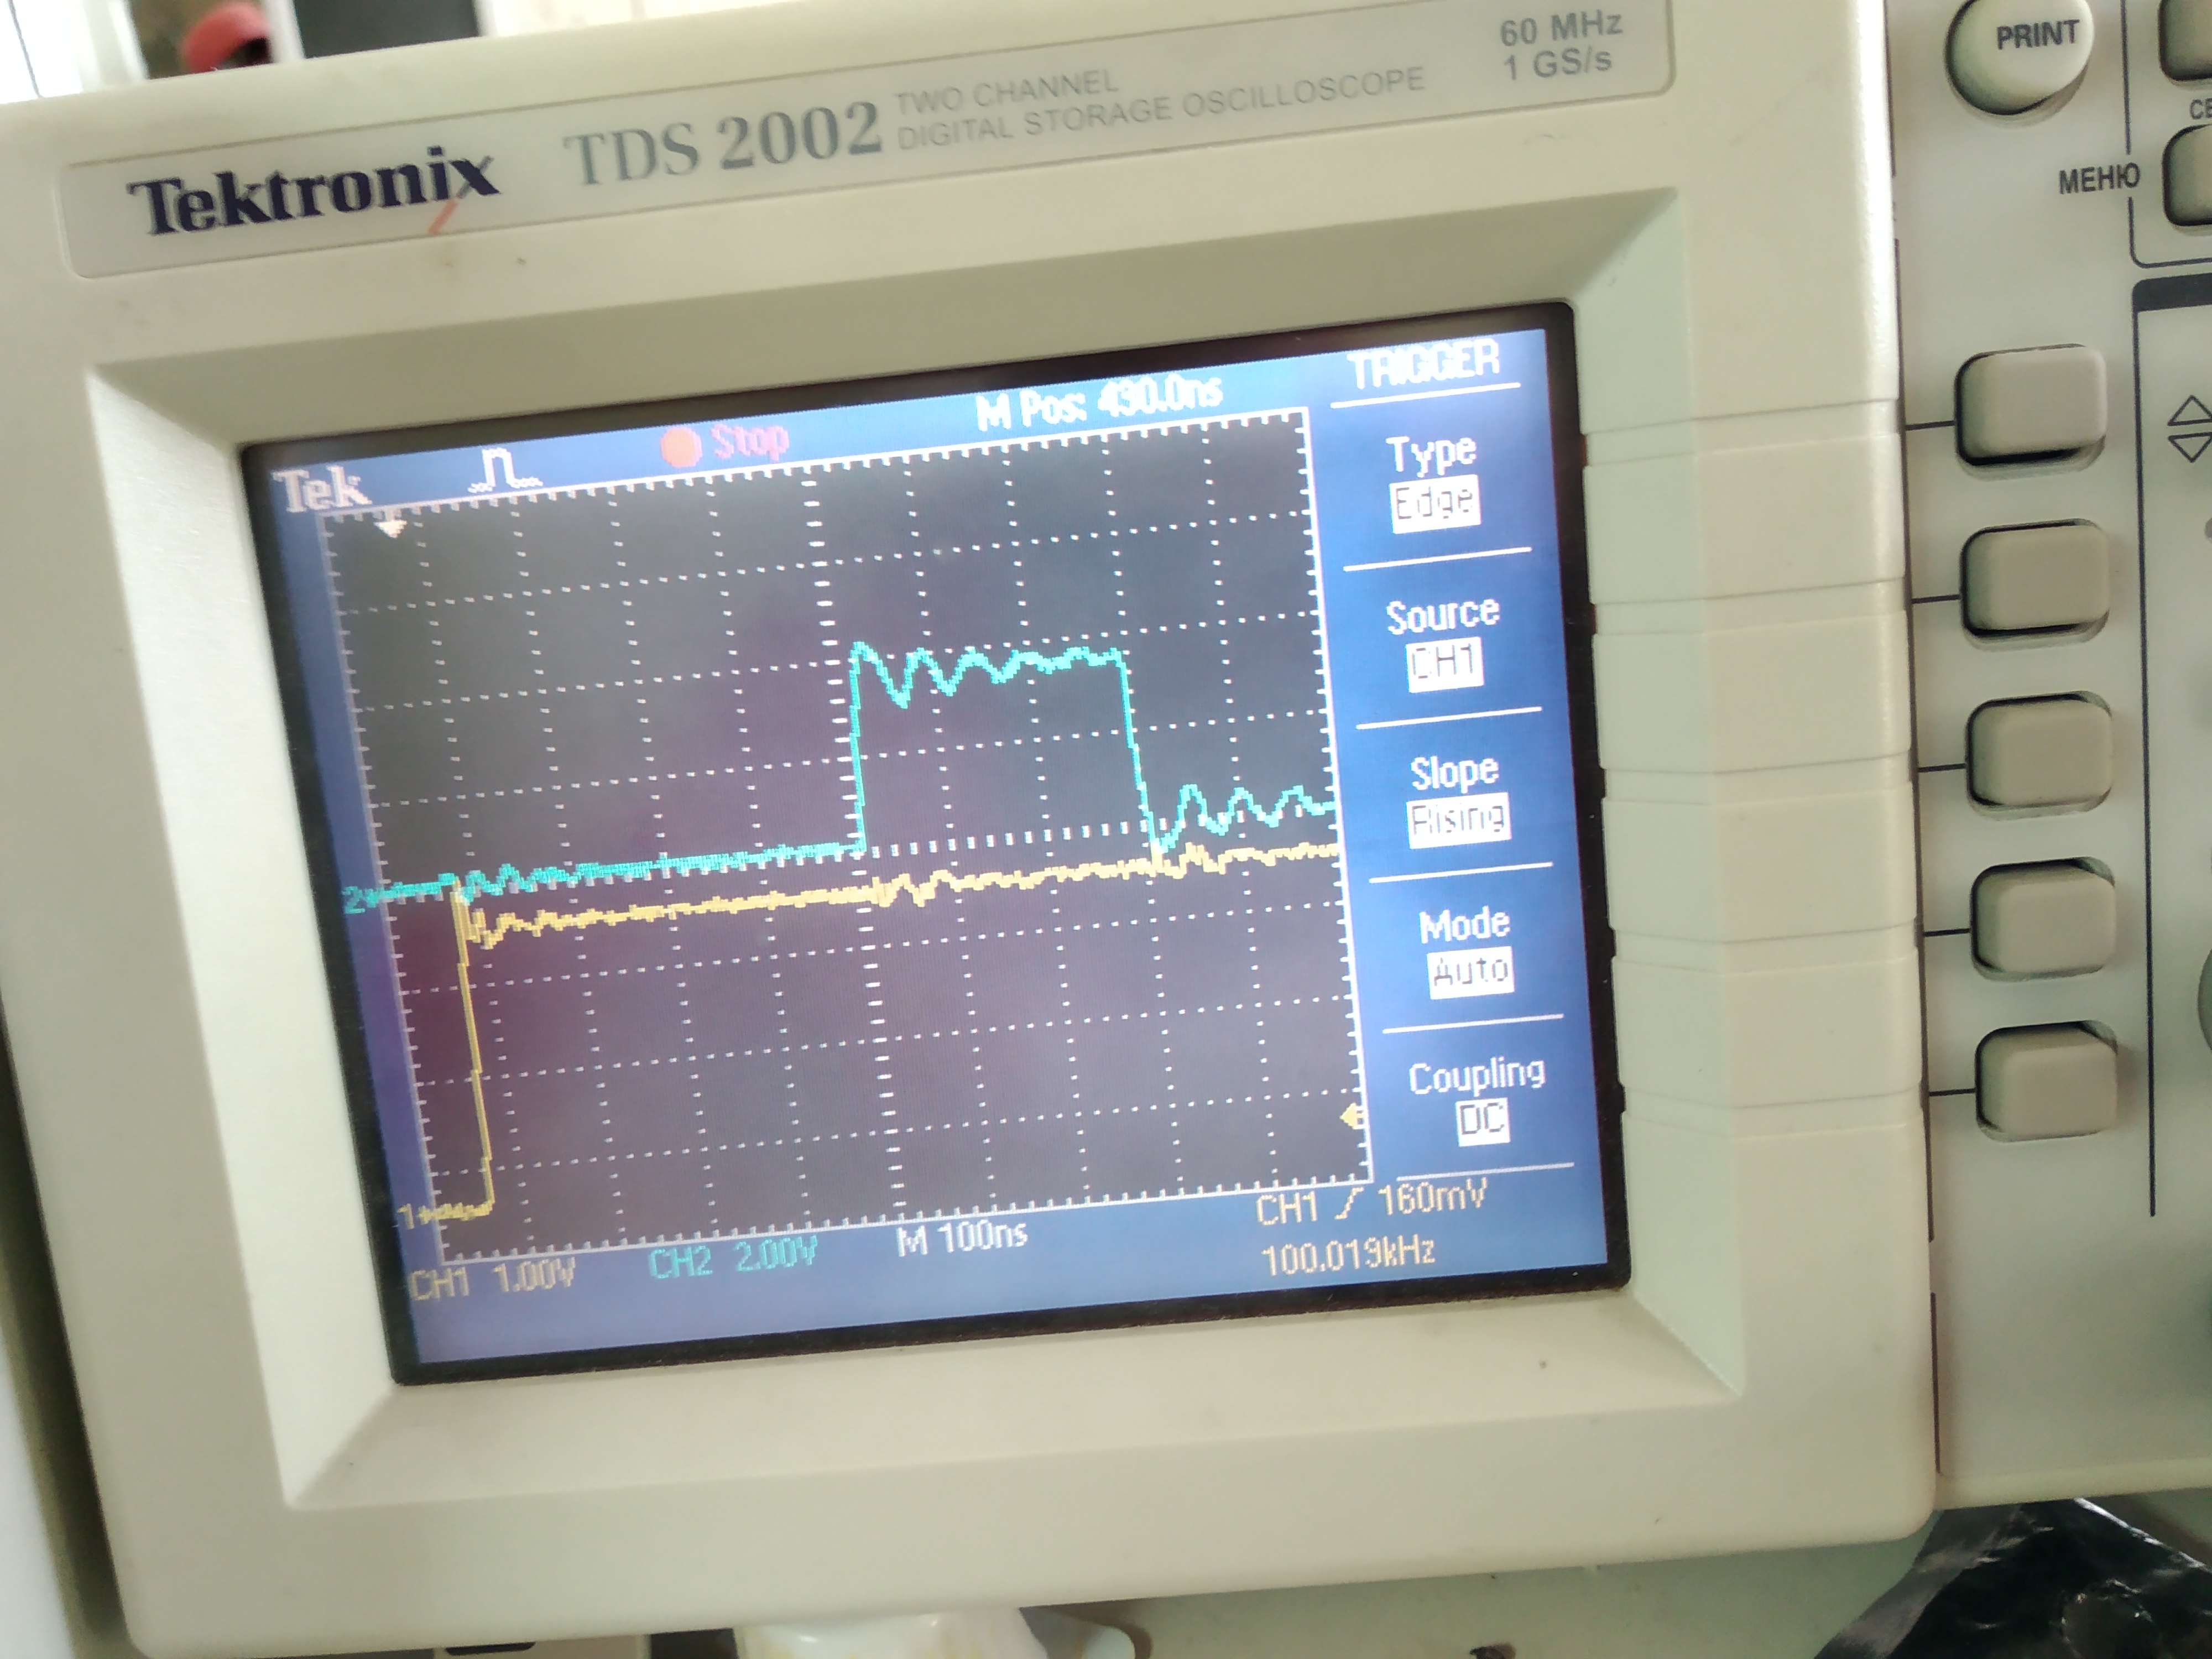Change the CH1 trigger source option
Image resolution: width=2212 pixels, height=1659 pixels.
point(1444,664)
